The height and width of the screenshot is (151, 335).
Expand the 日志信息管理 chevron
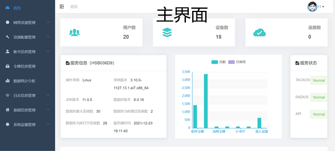[48, 95]
